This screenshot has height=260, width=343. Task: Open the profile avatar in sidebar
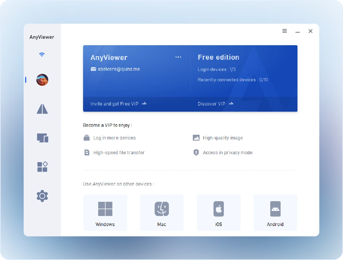[x=42, y=80]
